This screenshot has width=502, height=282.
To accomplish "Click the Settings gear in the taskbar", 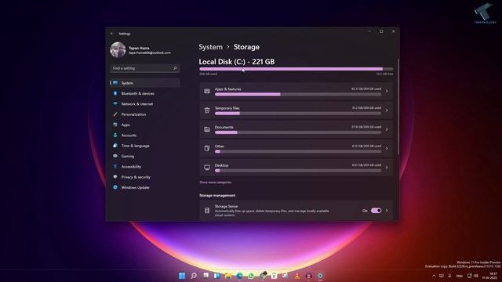I will pyautogui.click(x=320, y=276).
